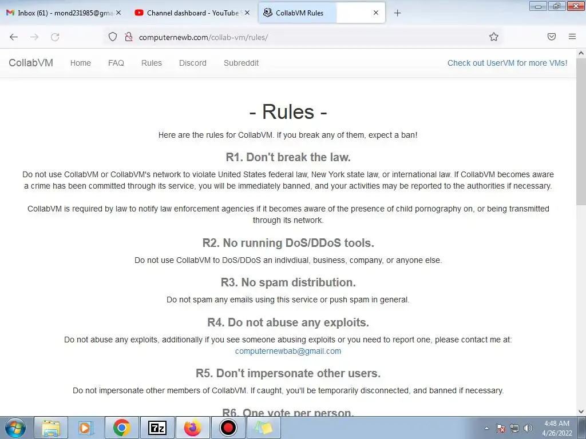Click heading 'R2. No running DoS/DDoS tools.'
Image resolution: width=586 pixels, height=439 pixels.
288,243
